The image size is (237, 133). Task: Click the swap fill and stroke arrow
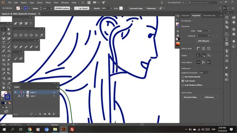pyautogui.click(x=10, y=92)
